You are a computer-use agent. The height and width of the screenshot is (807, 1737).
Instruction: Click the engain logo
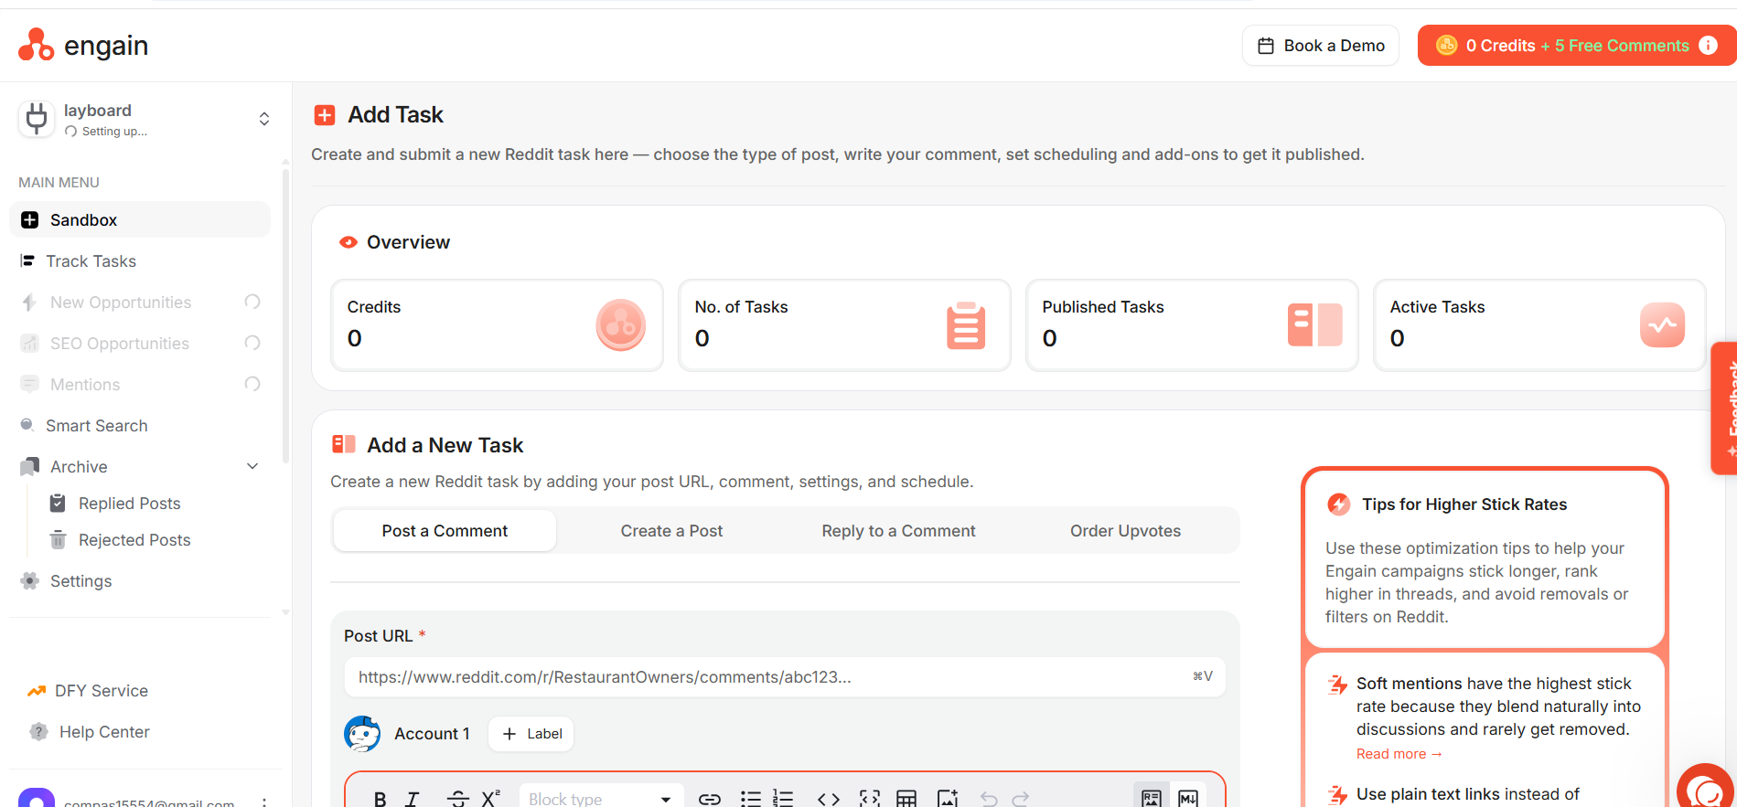tap(83, 45)
